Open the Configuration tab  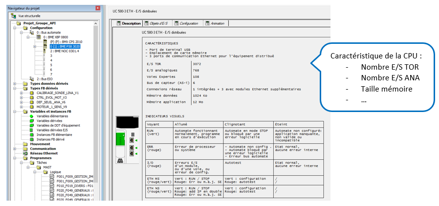pyautogui.click(x=188, y=23)
